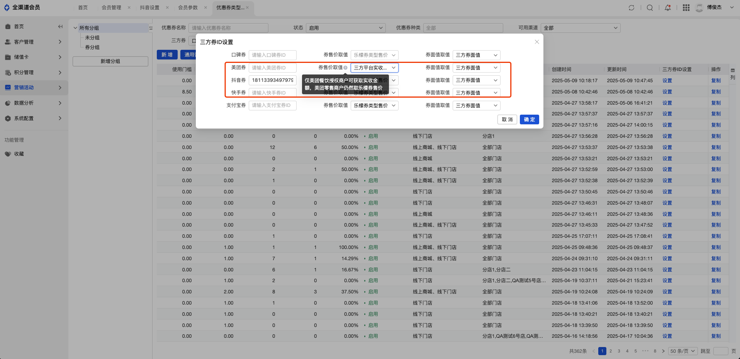Image resolution: width=740 pixels, height=359 pixels.
Task: Click the 数据分析 sidebar icon
Action: 8,103
